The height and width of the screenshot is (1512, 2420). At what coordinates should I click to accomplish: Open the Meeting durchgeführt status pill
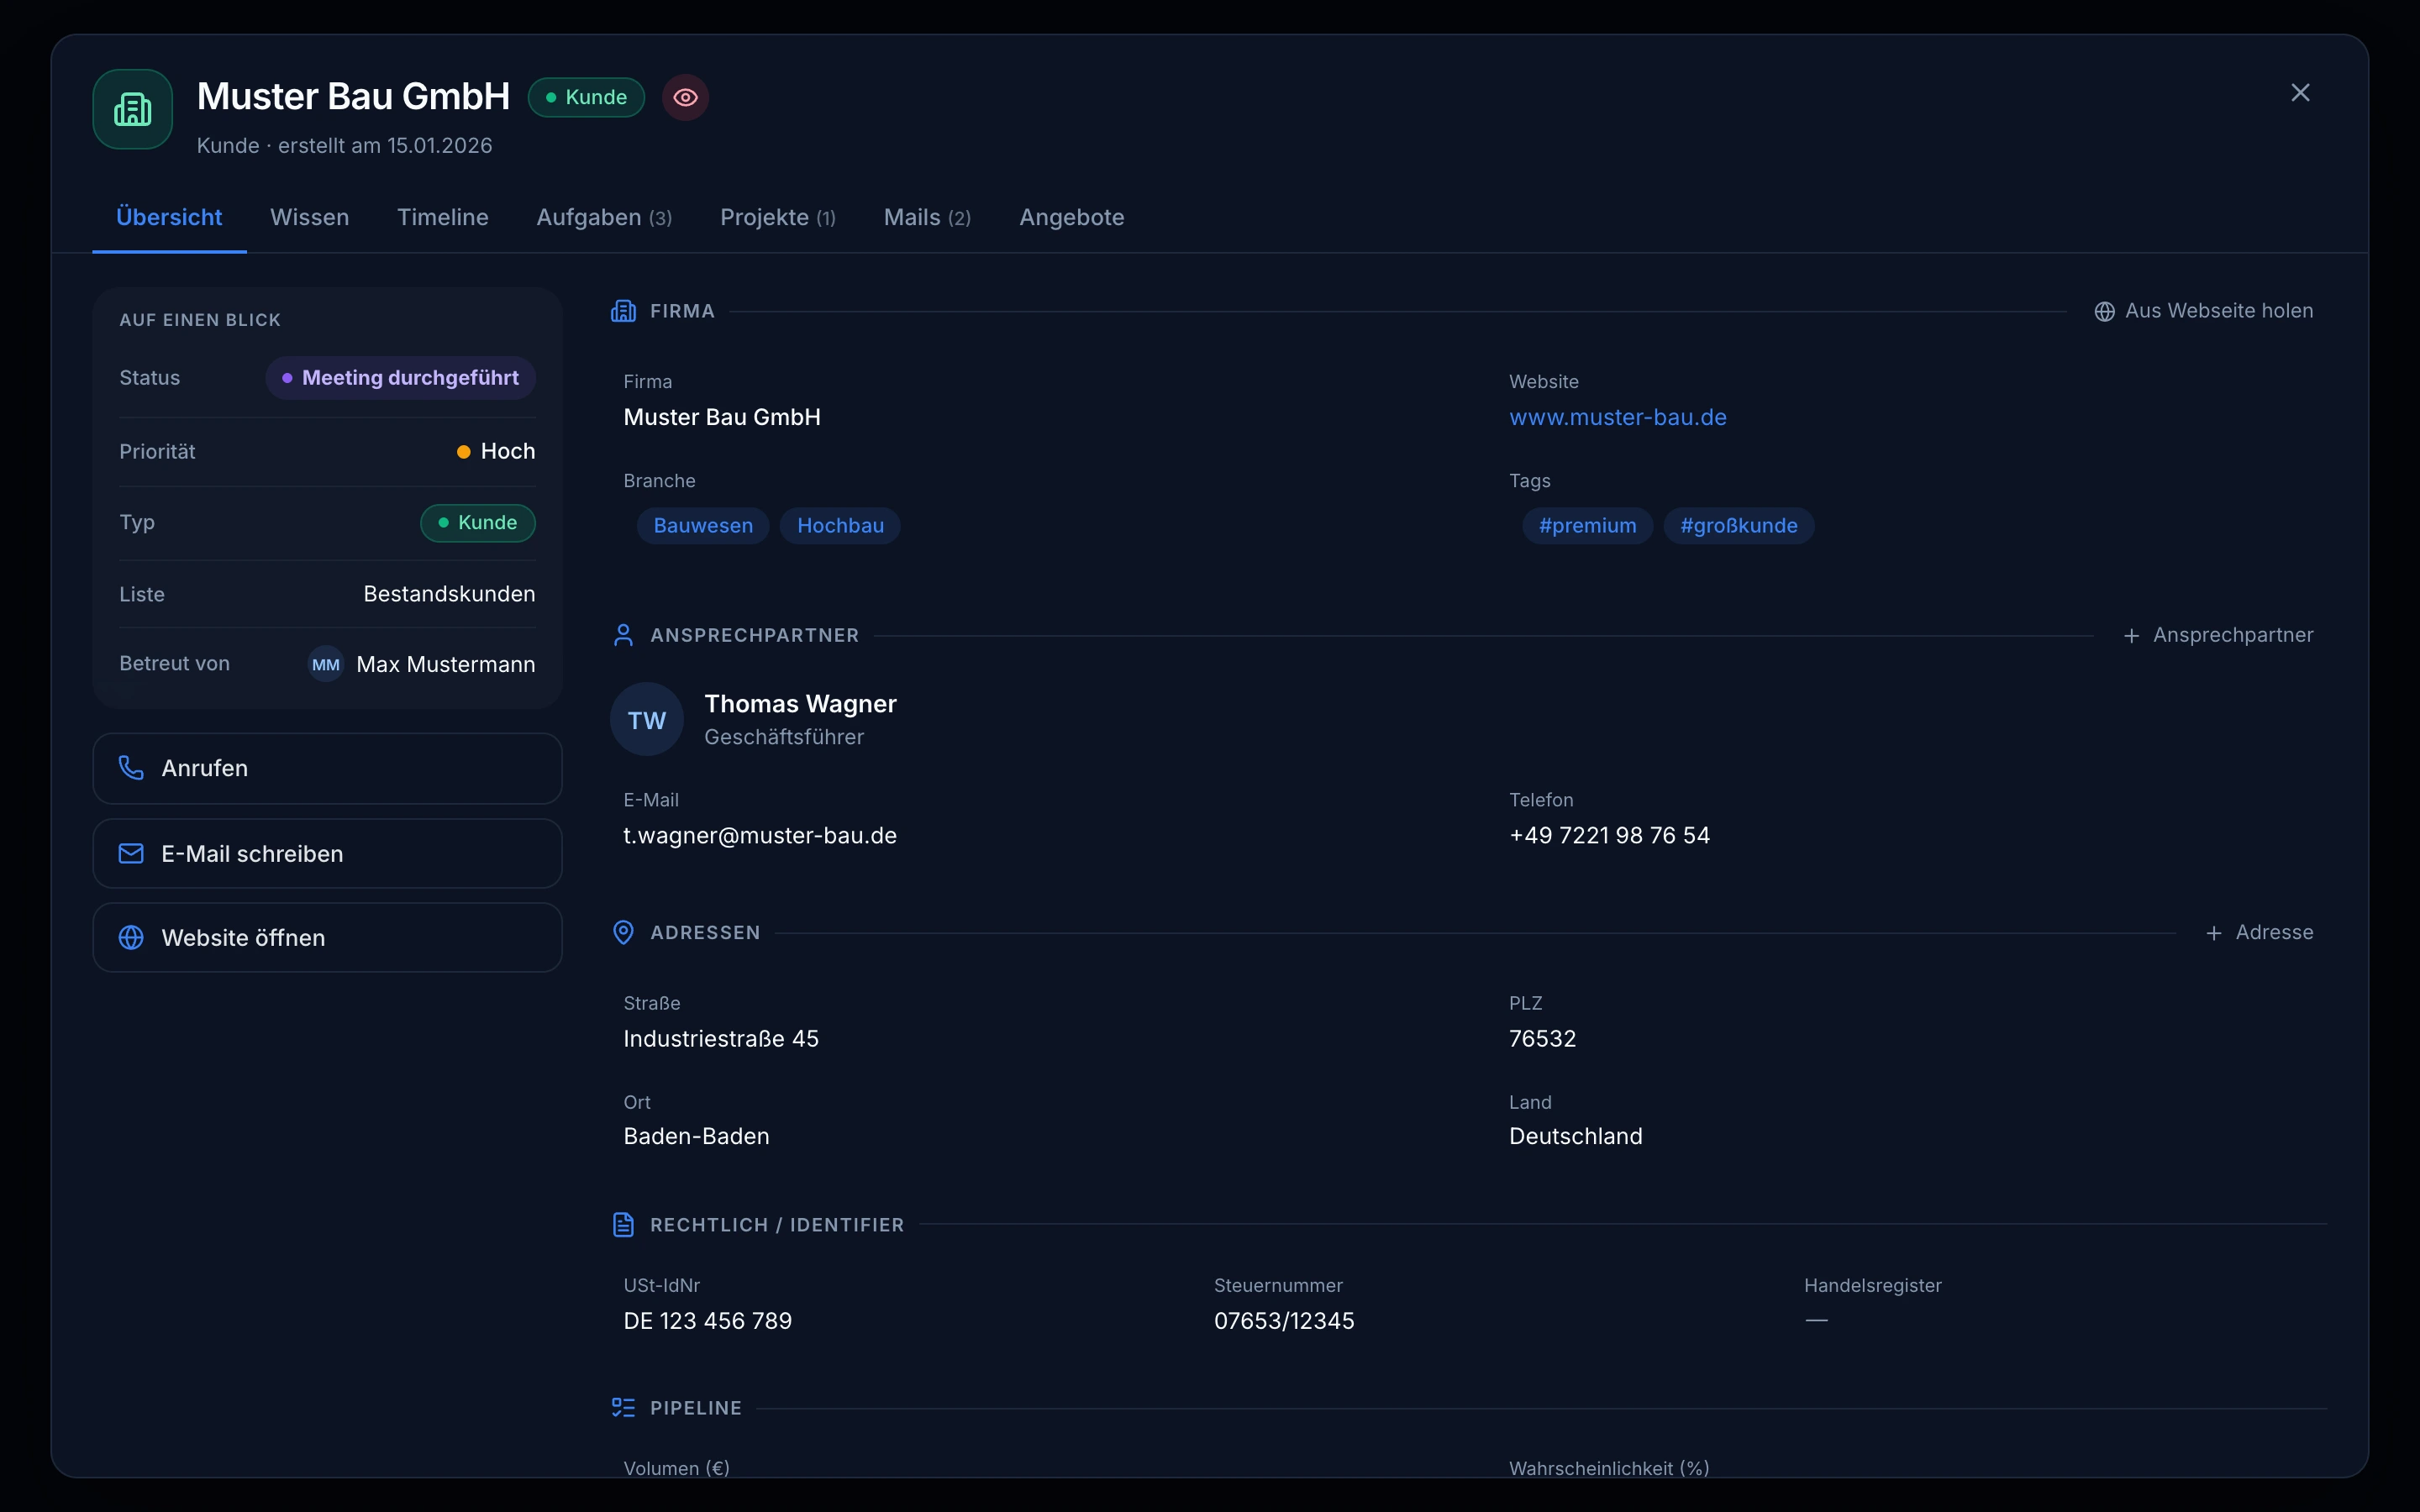click(400, 378)
